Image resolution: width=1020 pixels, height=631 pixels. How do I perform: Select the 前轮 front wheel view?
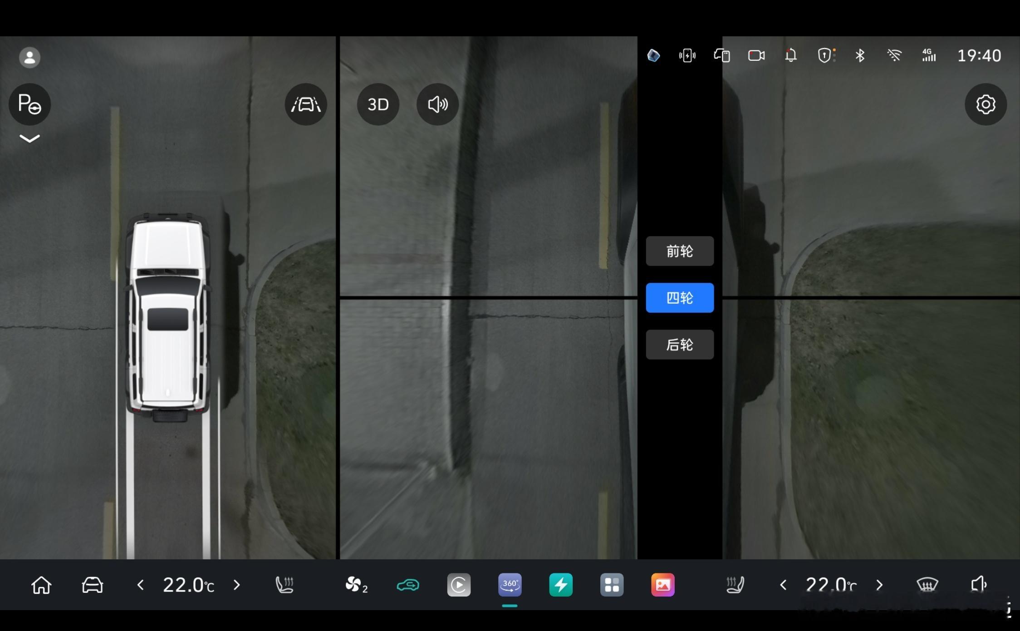pos(679,251)
